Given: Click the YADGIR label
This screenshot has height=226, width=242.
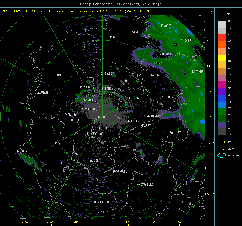Looking at the screenshot, I should [x=186, y=41].
